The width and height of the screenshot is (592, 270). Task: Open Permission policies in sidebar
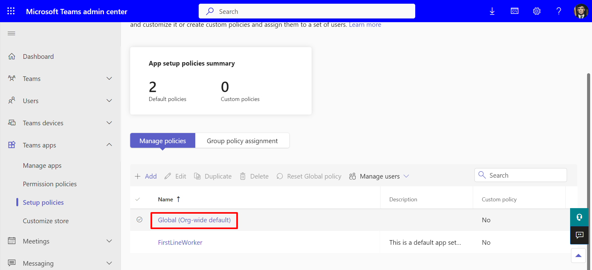coord(50,184)
